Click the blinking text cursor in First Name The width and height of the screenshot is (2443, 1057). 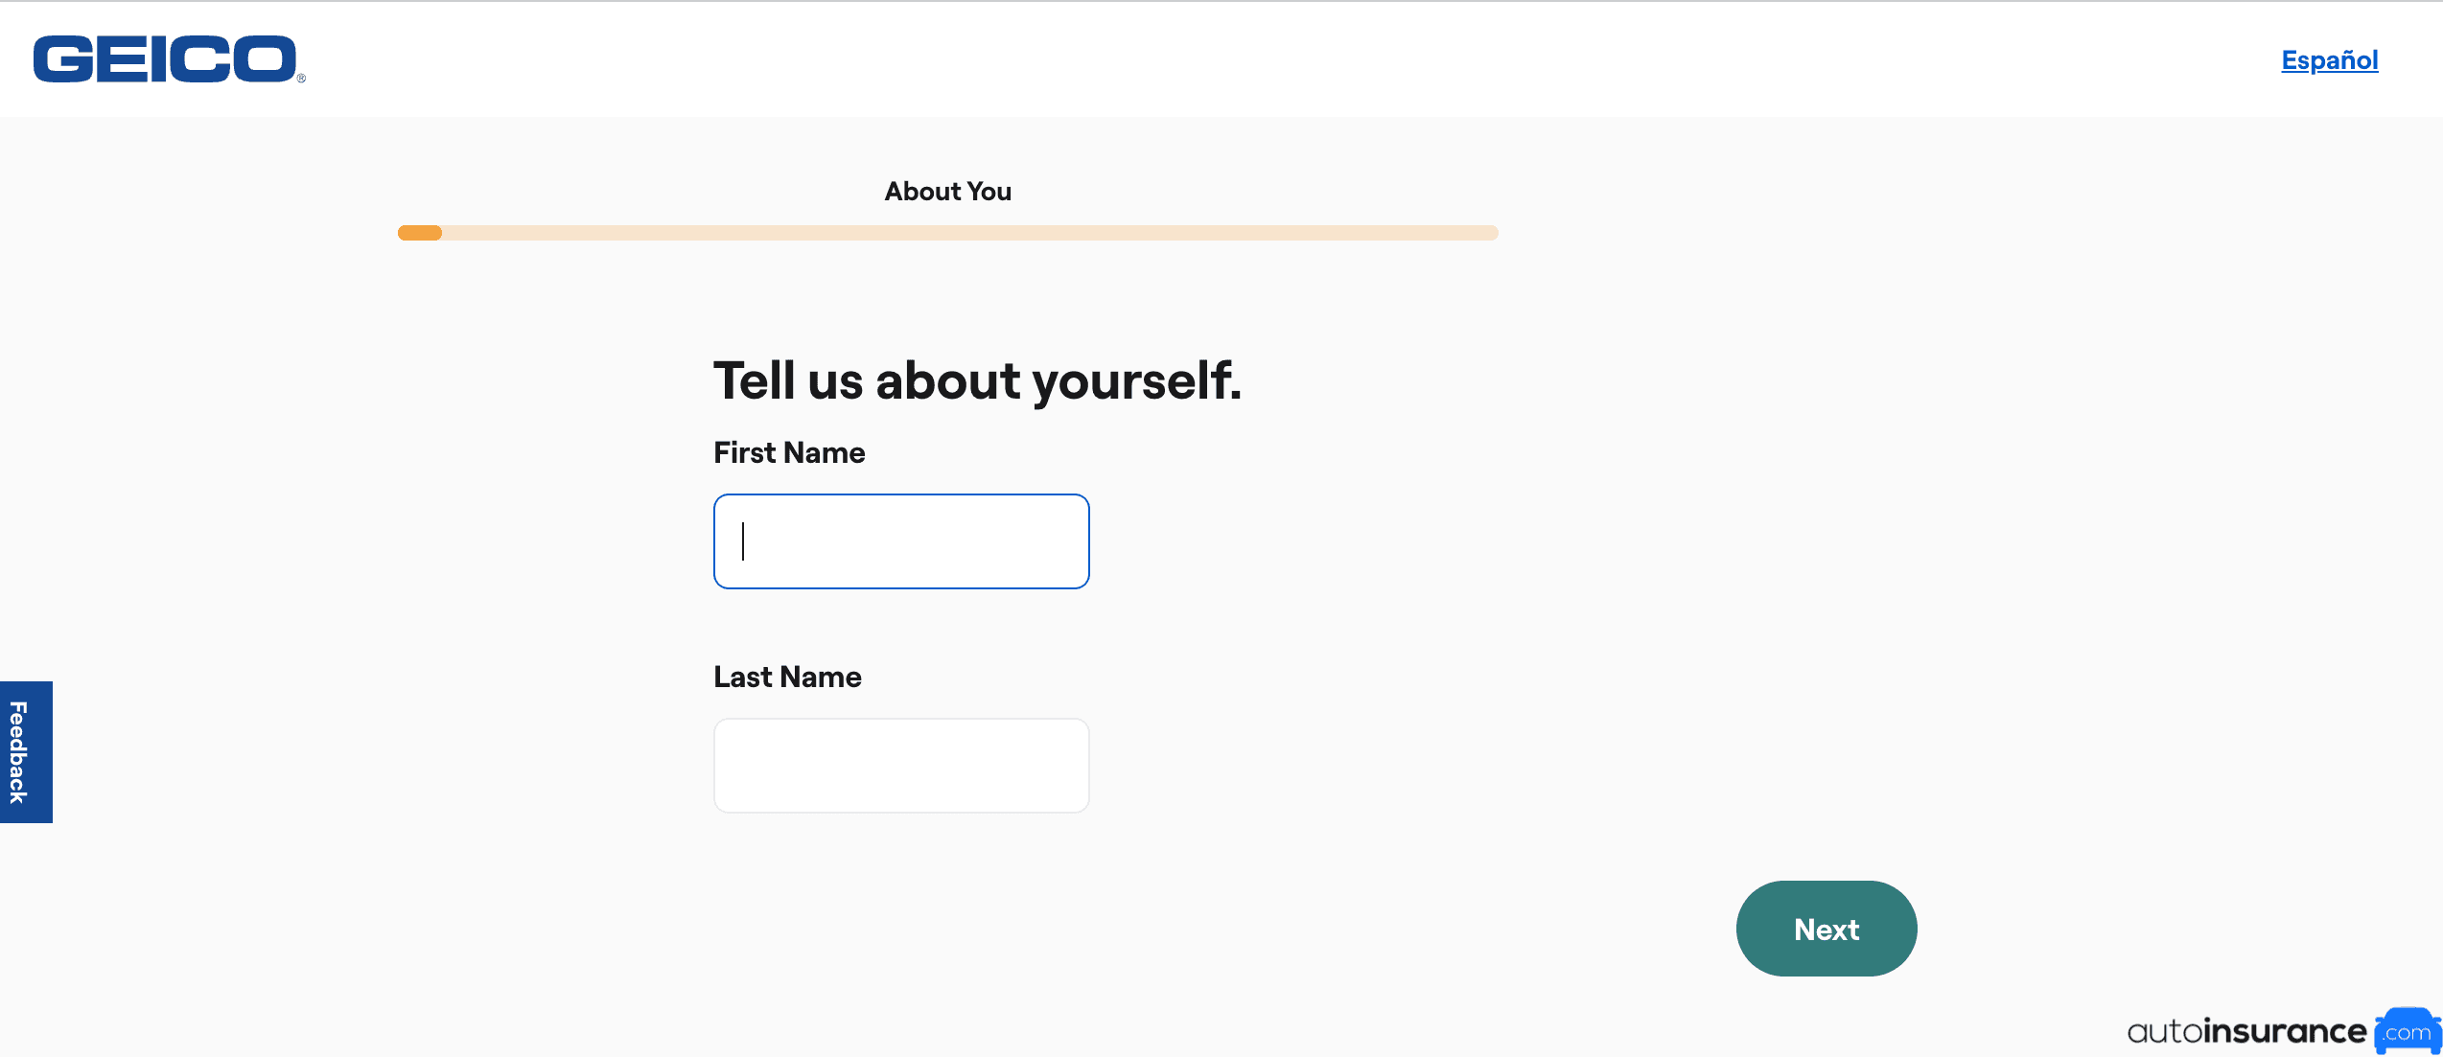tap(743, 541)
